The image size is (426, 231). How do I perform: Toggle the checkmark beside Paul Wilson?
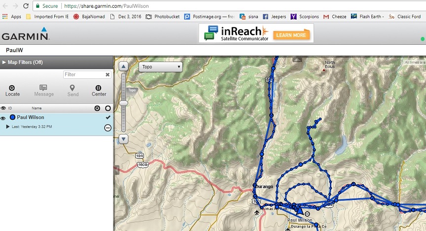tap(107, 118)
